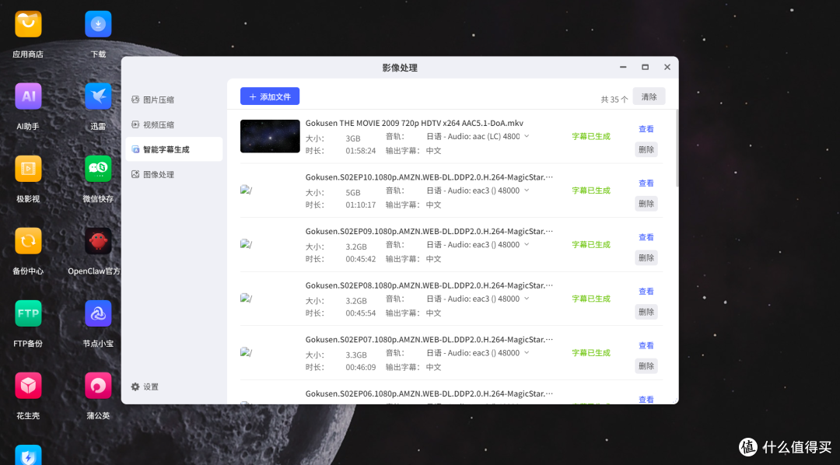Image resolution: width=840 pixels, height=465 pixels.
Task: Click the S02EP10 filename text
Action: point(429,177)
